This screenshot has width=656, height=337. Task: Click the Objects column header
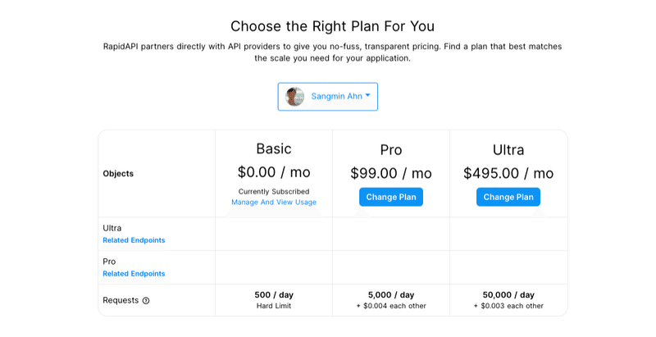[118, 174]
